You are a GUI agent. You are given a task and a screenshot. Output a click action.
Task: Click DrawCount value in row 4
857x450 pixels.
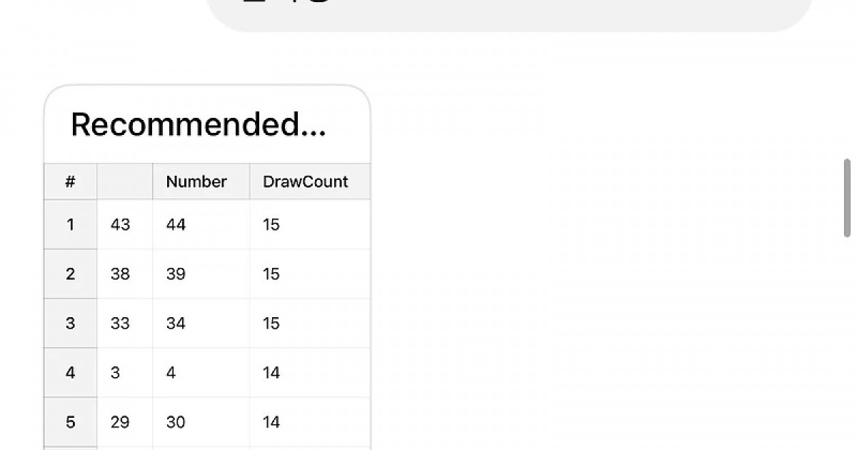click(x=271, y=373)
